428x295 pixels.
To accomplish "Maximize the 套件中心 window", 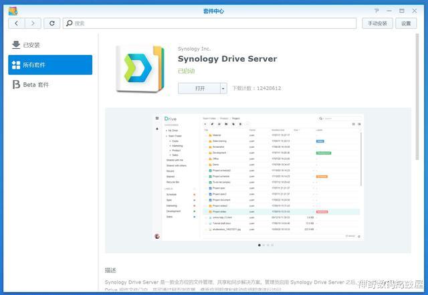I will (x=402, y=11).
